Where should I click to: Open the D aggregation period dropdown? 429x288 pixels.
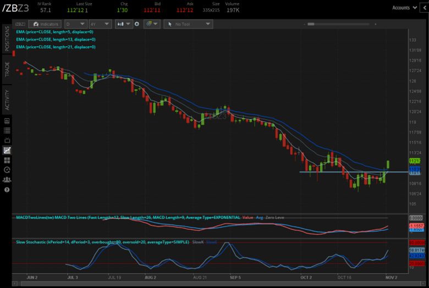tap(74, 24)
